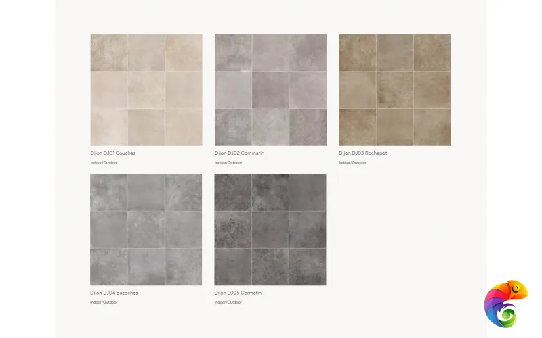The width and height of the screenshot is (542, 338).
Task: Select Indoor/Outdoor tag below DJ03 Rochepot
Action: pyautogui.click(x=352, y=163)
